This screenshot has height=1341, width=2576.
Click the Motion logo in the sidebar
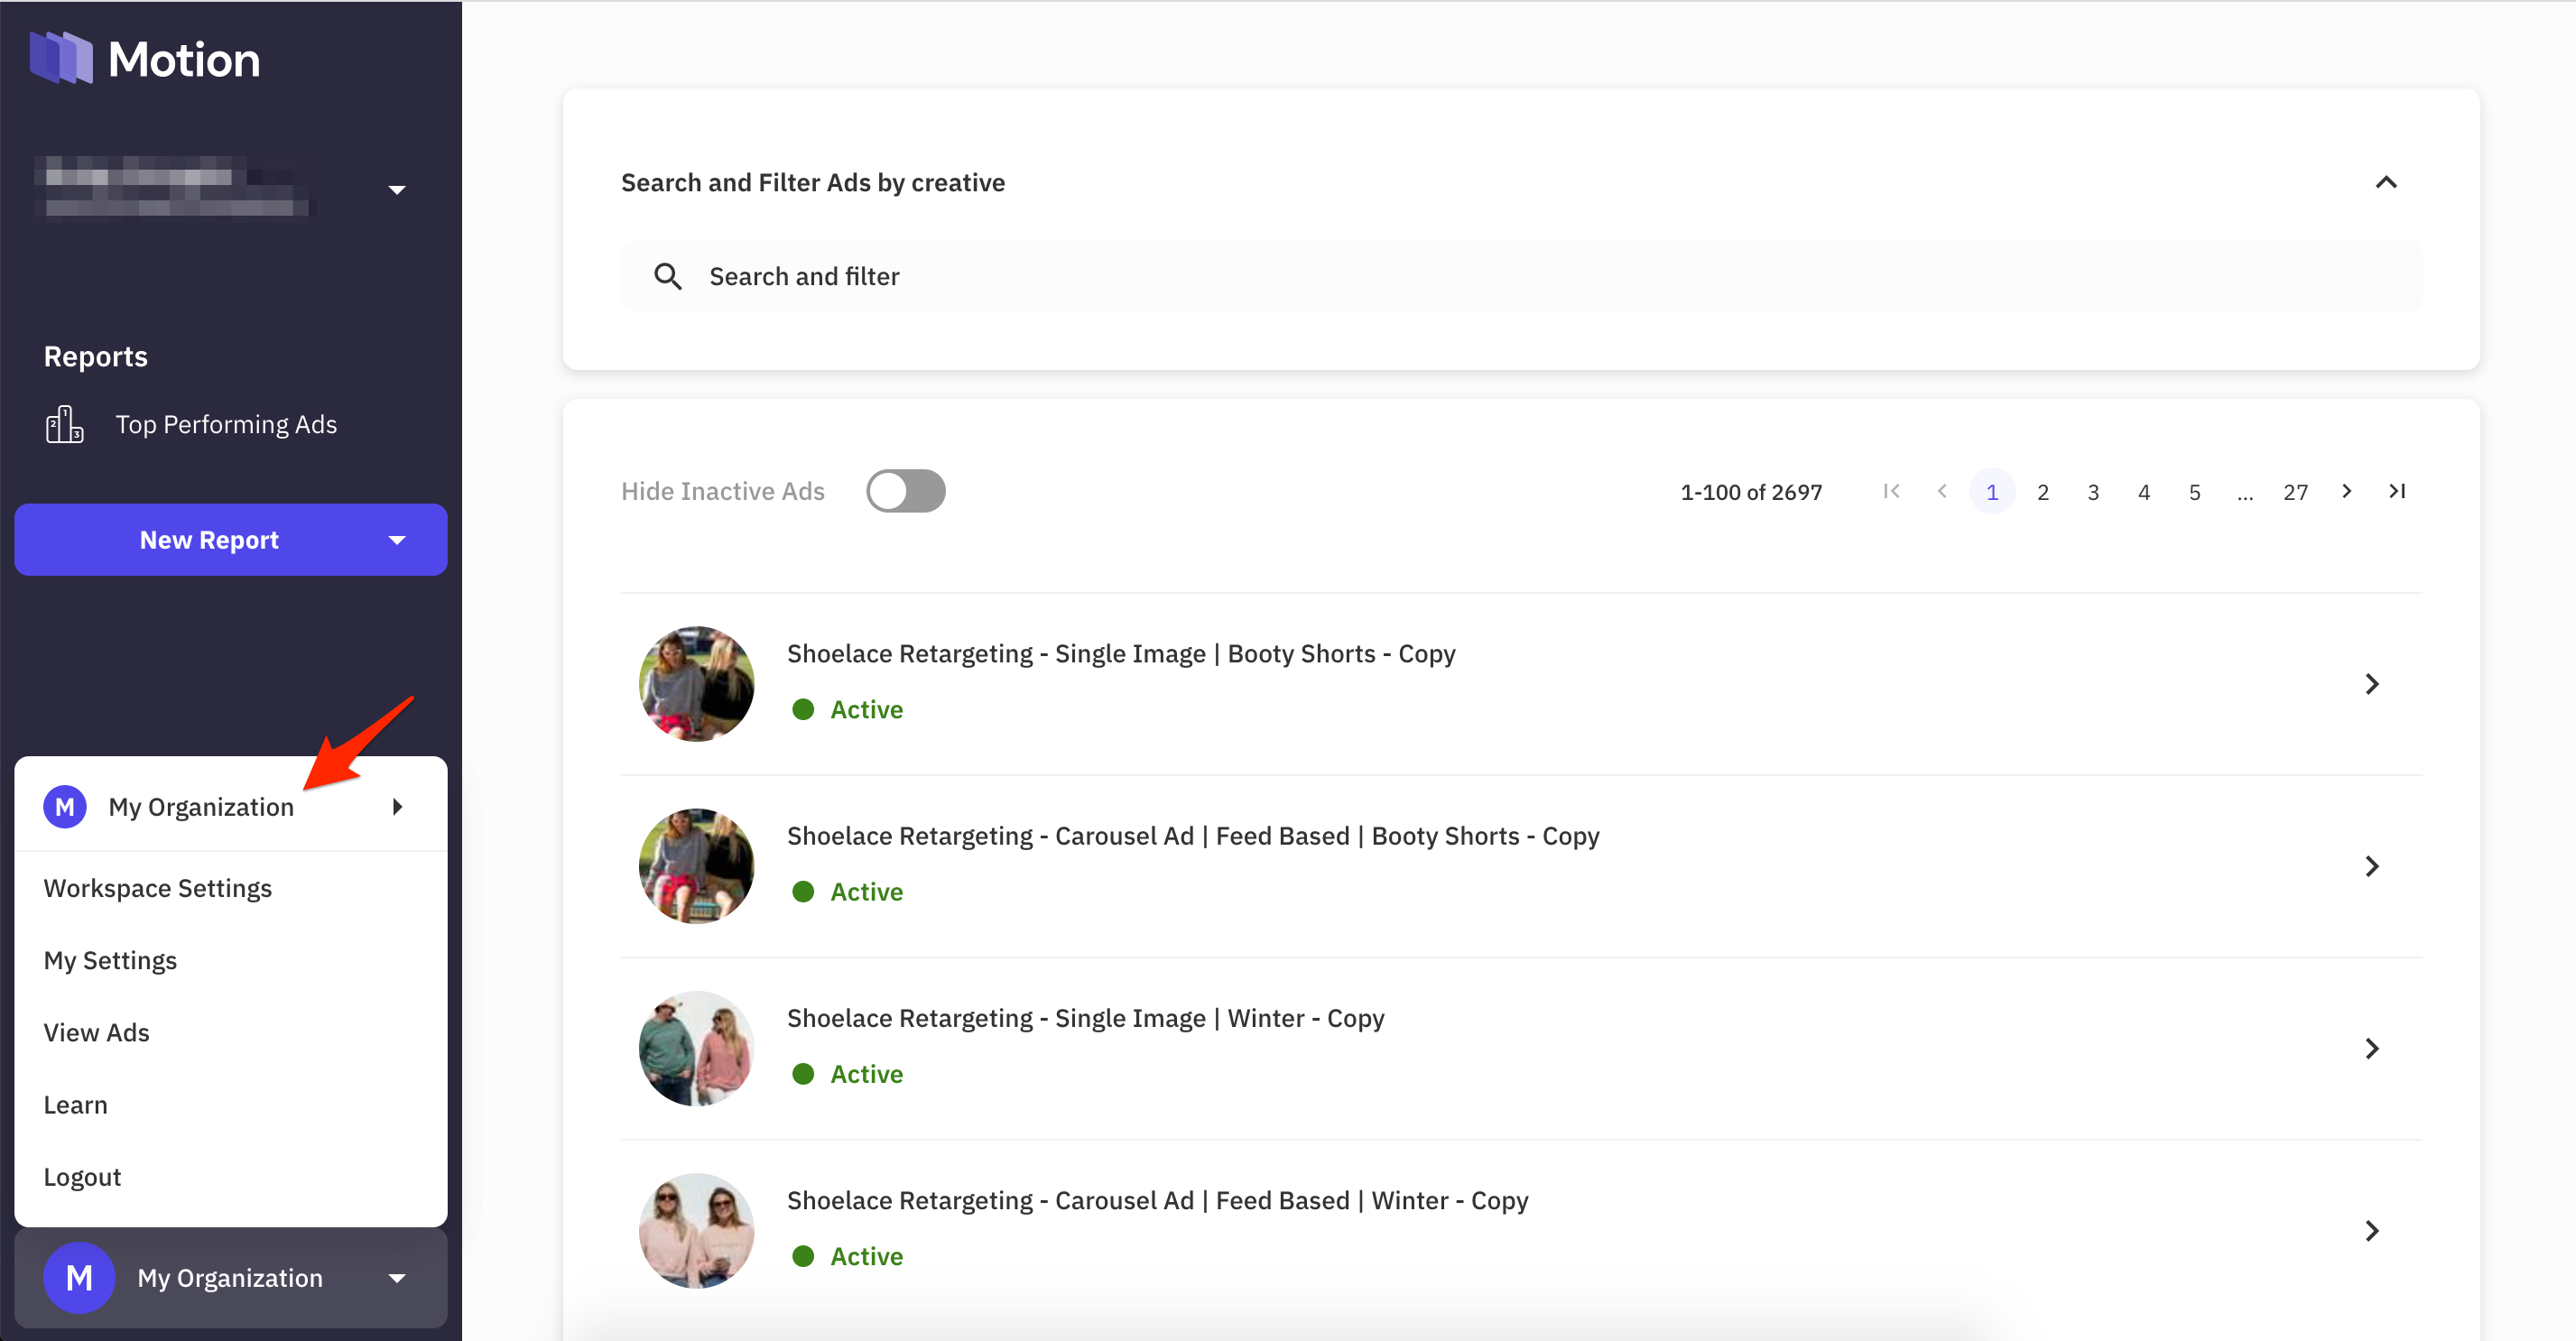(145, 58)
